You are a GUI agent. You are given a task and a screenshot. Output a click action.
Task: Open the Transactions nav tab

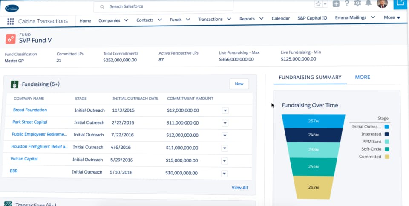coord(210,19)
